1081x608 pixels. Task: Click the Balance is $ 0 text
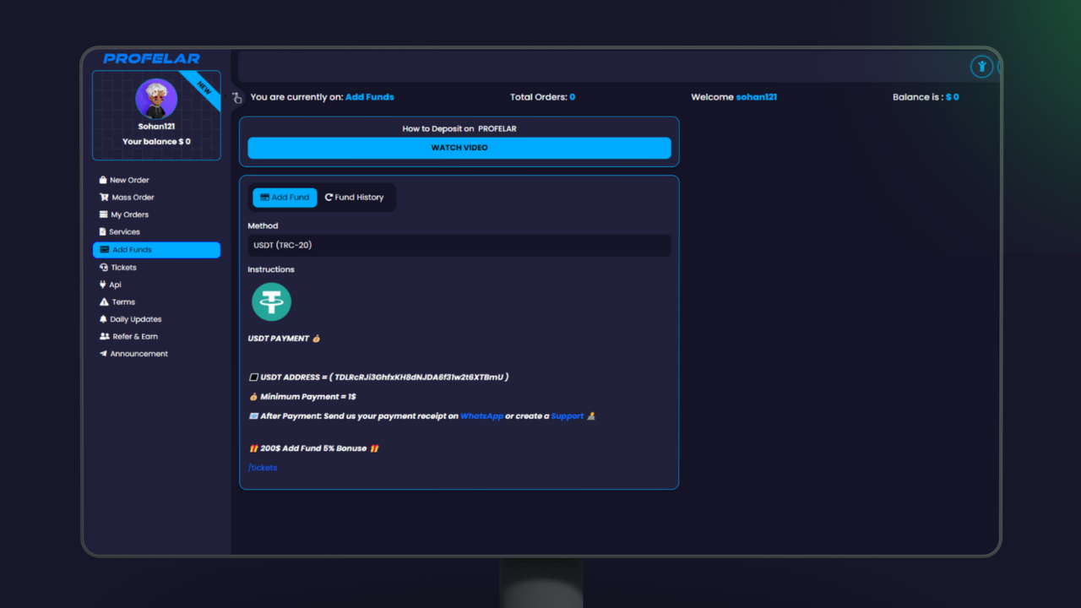click(926, 97)
